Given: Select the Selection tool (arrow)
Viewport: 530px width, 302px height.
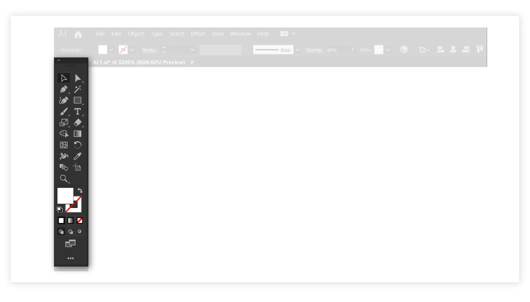Looking at the screenshot, I should pyautogui.click(x=64, y=78).
